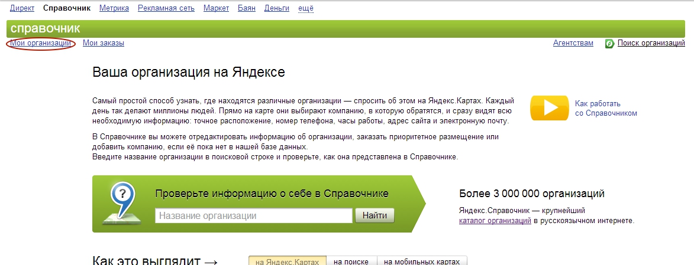Open Мои заказы

tap(103, 43)
